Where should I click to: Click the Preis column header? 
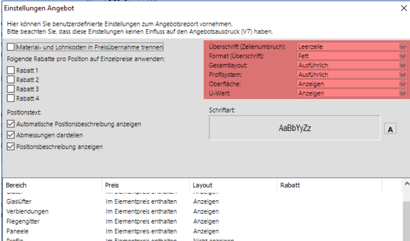tap(145, 185)
